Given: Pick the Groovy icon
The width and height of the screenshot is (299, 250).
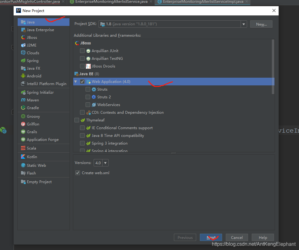Looking at the screenshot, I should pyautogui.click(x=23, y=117).
